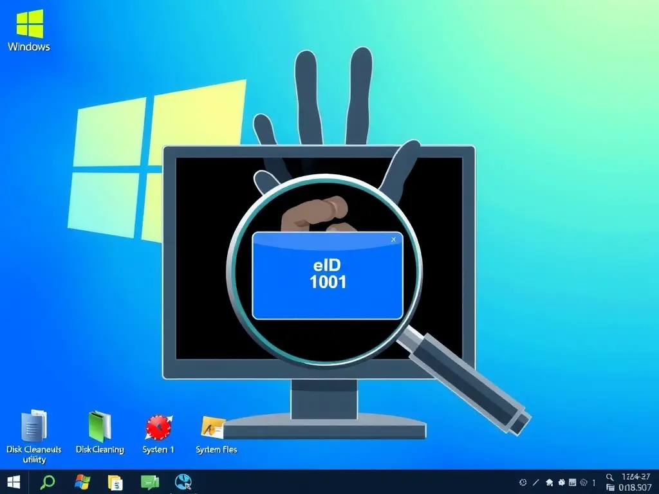
Task: Select the System Fles desktop icon
Action: (x=216, y=435)
